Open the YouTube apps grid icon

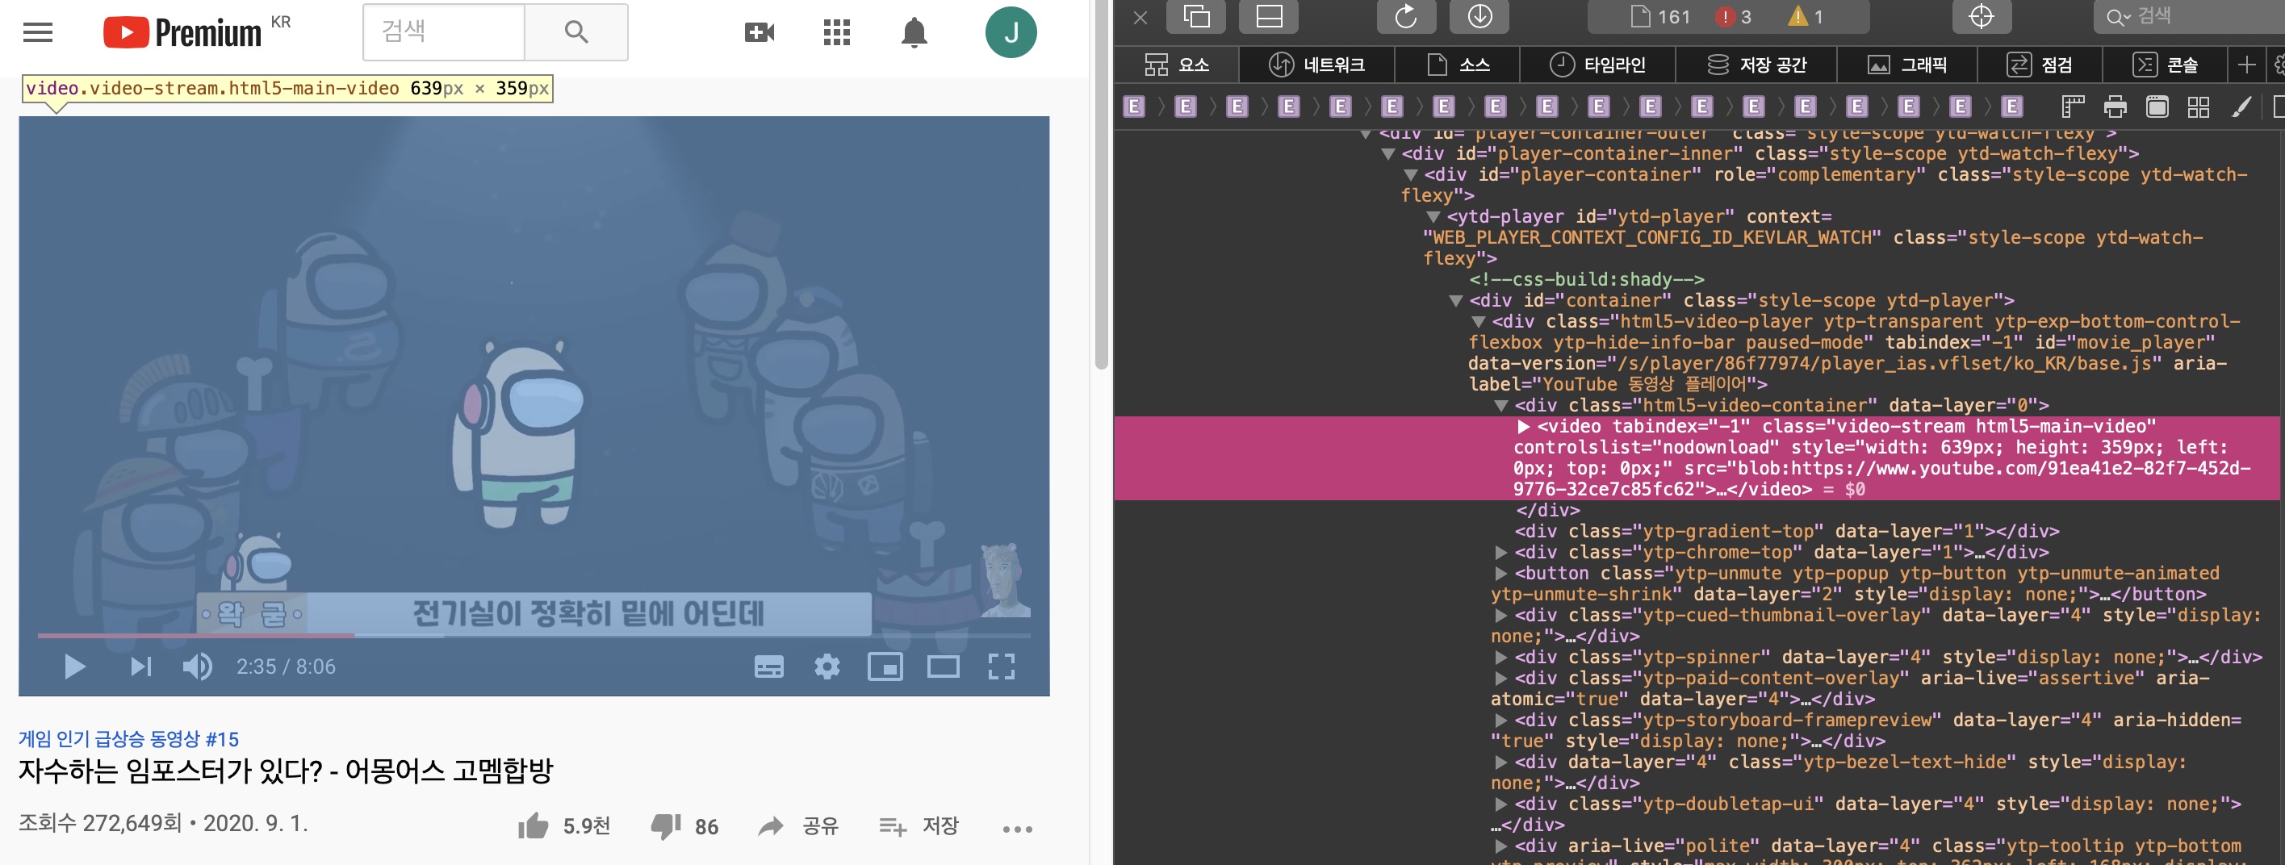(x=836, y=33)
